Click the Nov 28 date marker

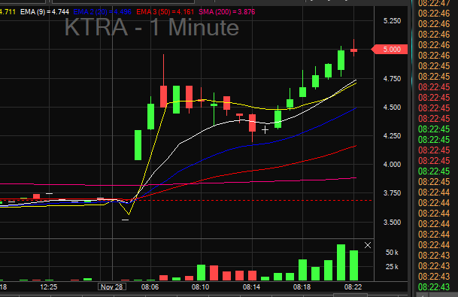click(112, 286)
